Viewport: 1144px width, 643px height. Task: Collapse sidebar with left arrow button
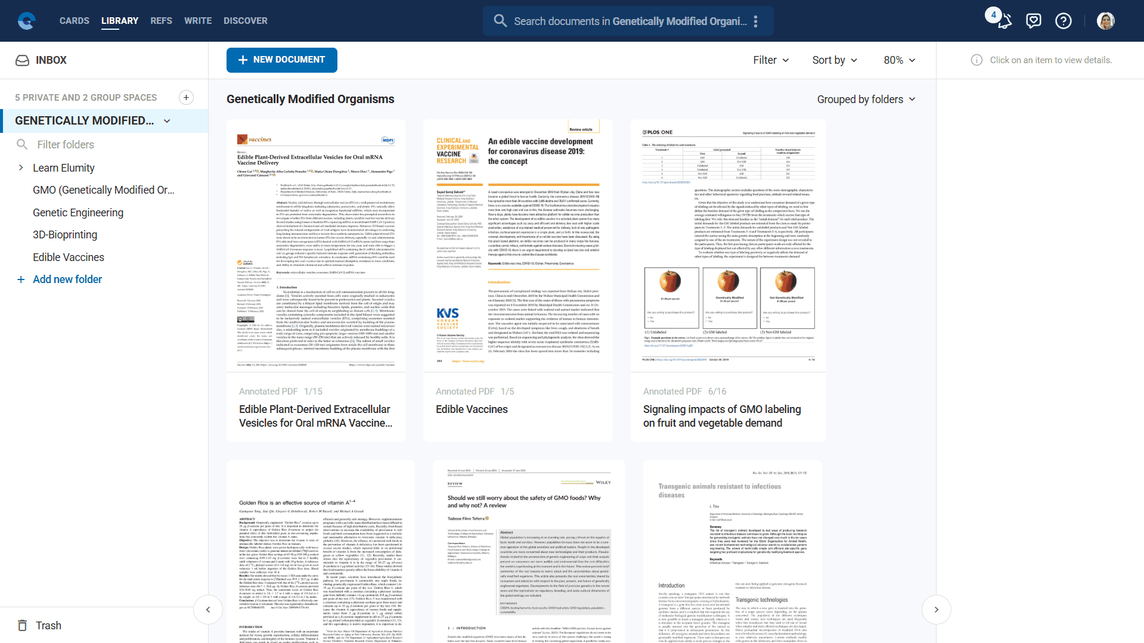click(x=208, y=610)
